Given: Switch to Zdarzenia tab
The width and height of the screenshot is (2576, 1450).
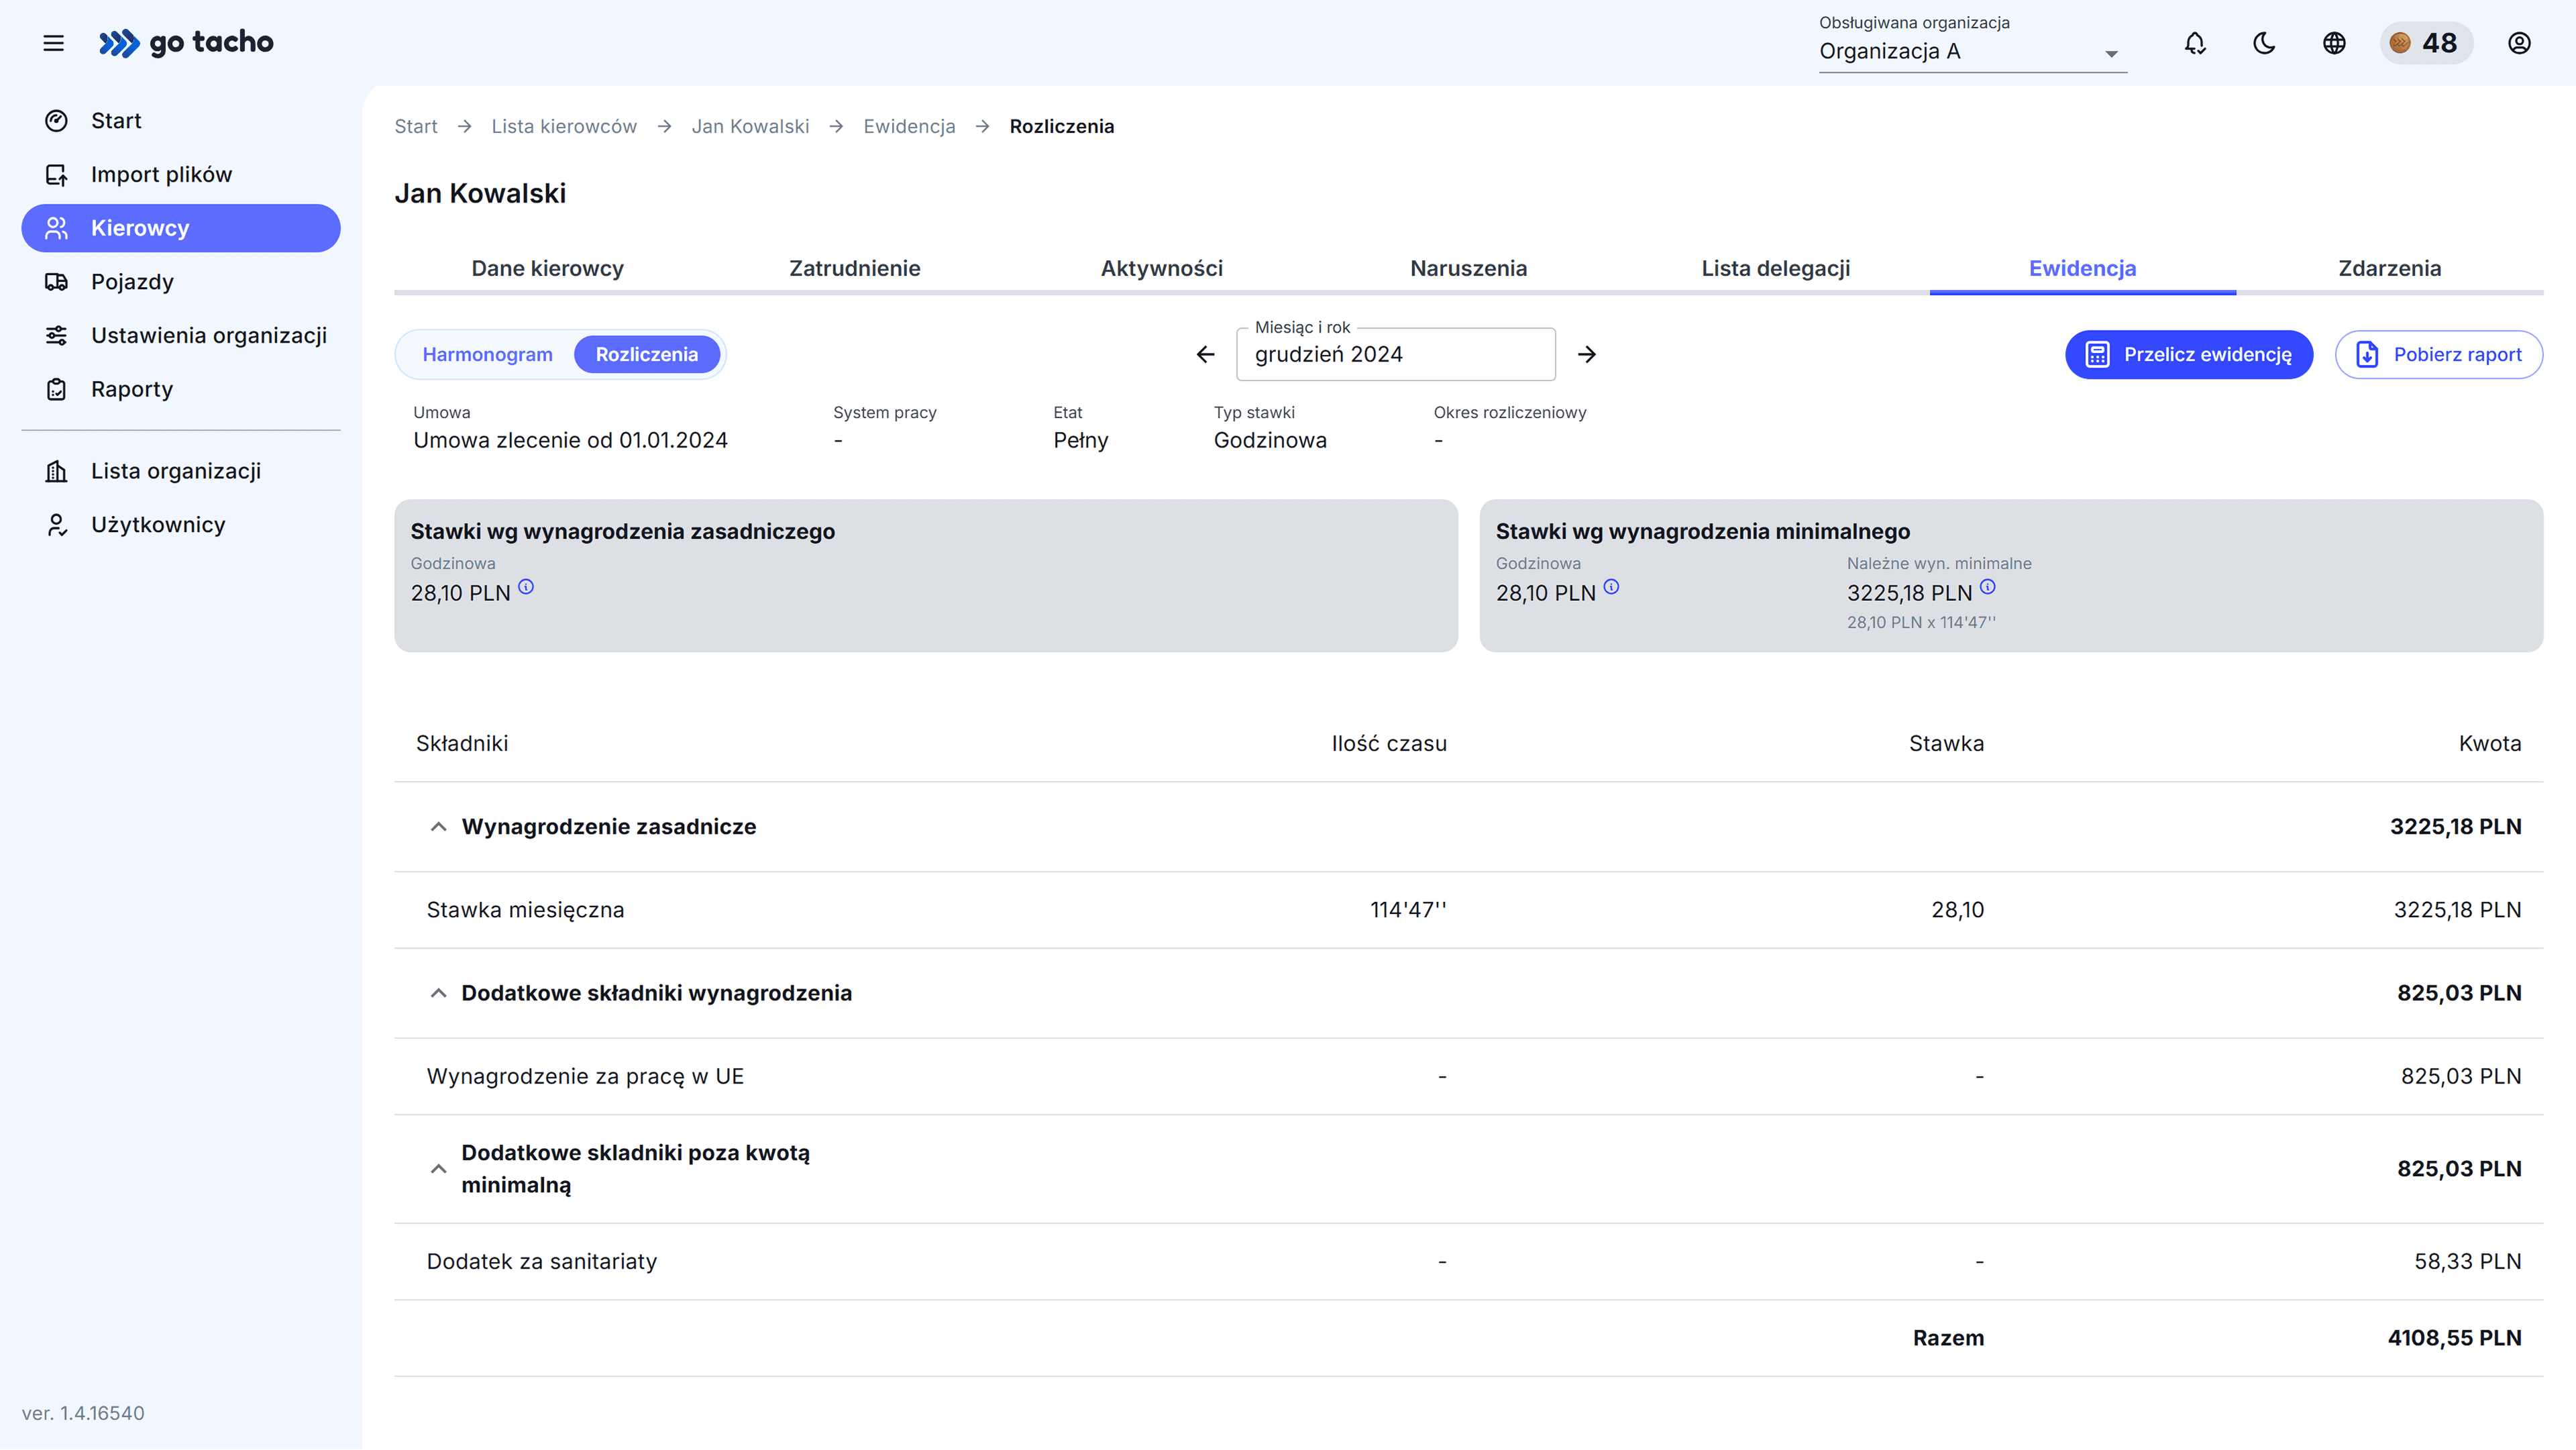Looking at the screenshot, I should tap(2389, 268).
